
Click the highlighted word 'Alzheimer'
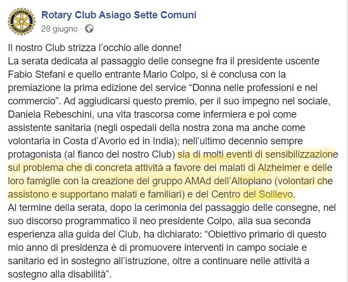(279, 168)
